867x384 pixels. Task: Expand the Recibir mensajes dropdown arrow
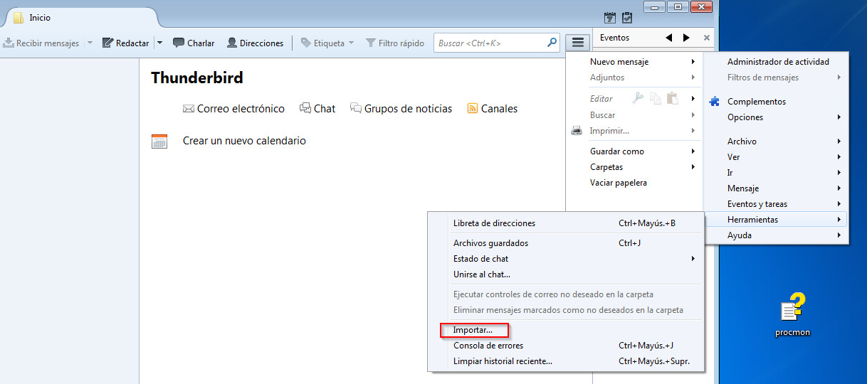[90, 43]
